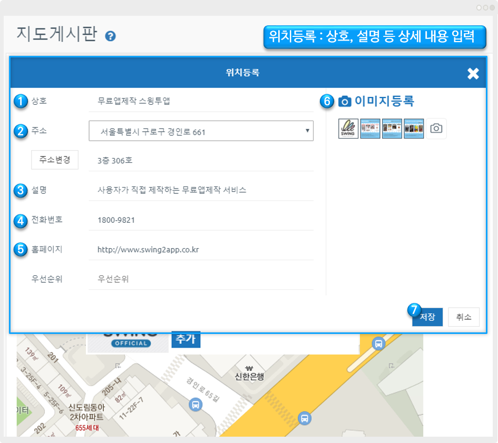Click the 설명 description input field
Screen dimensions: 498x443
pos(201,190)
